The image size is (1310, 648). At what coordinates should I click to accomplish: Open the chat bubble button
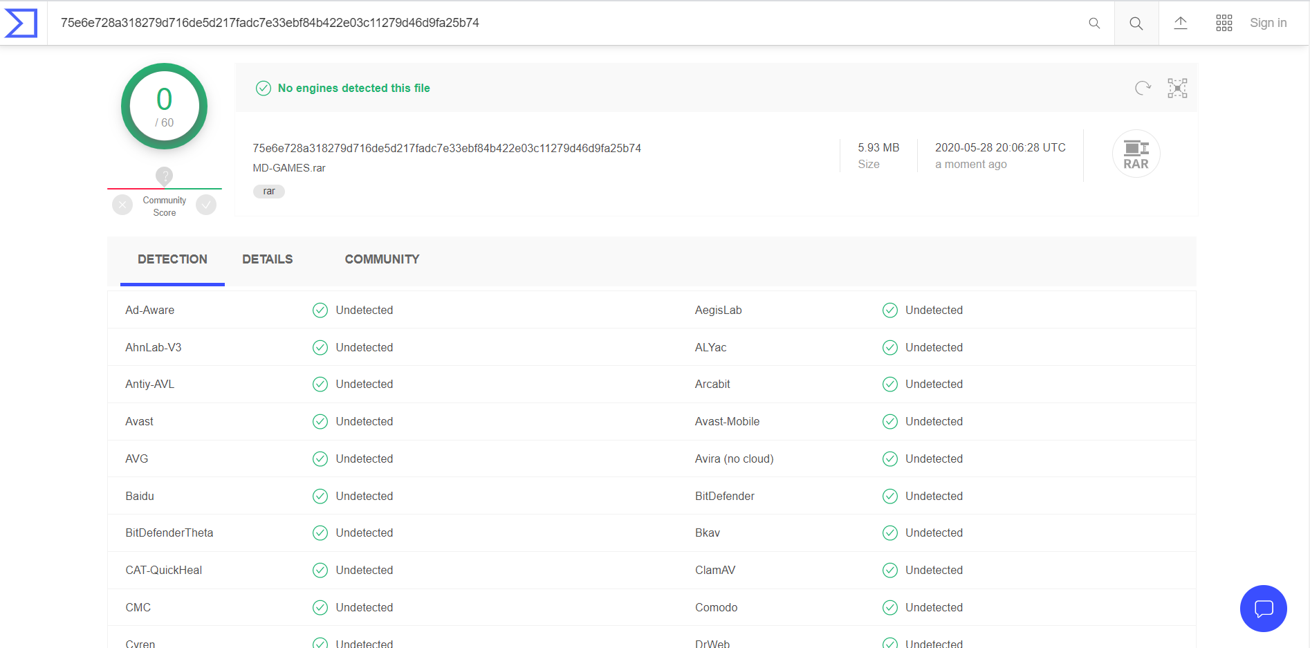coord(1264,609)
